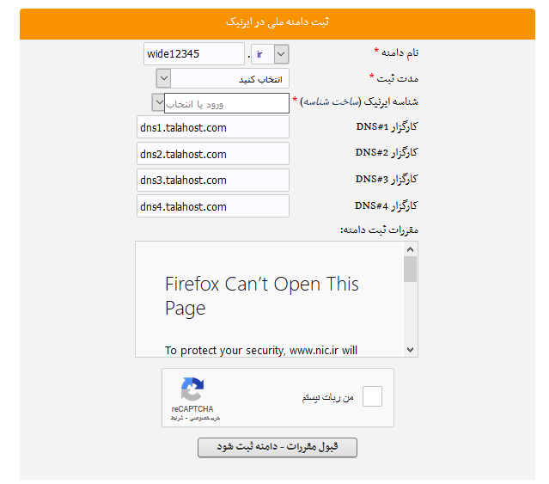Click scroll down arrow in rules frame
This screenshot has height=484, width=549.
410,349
